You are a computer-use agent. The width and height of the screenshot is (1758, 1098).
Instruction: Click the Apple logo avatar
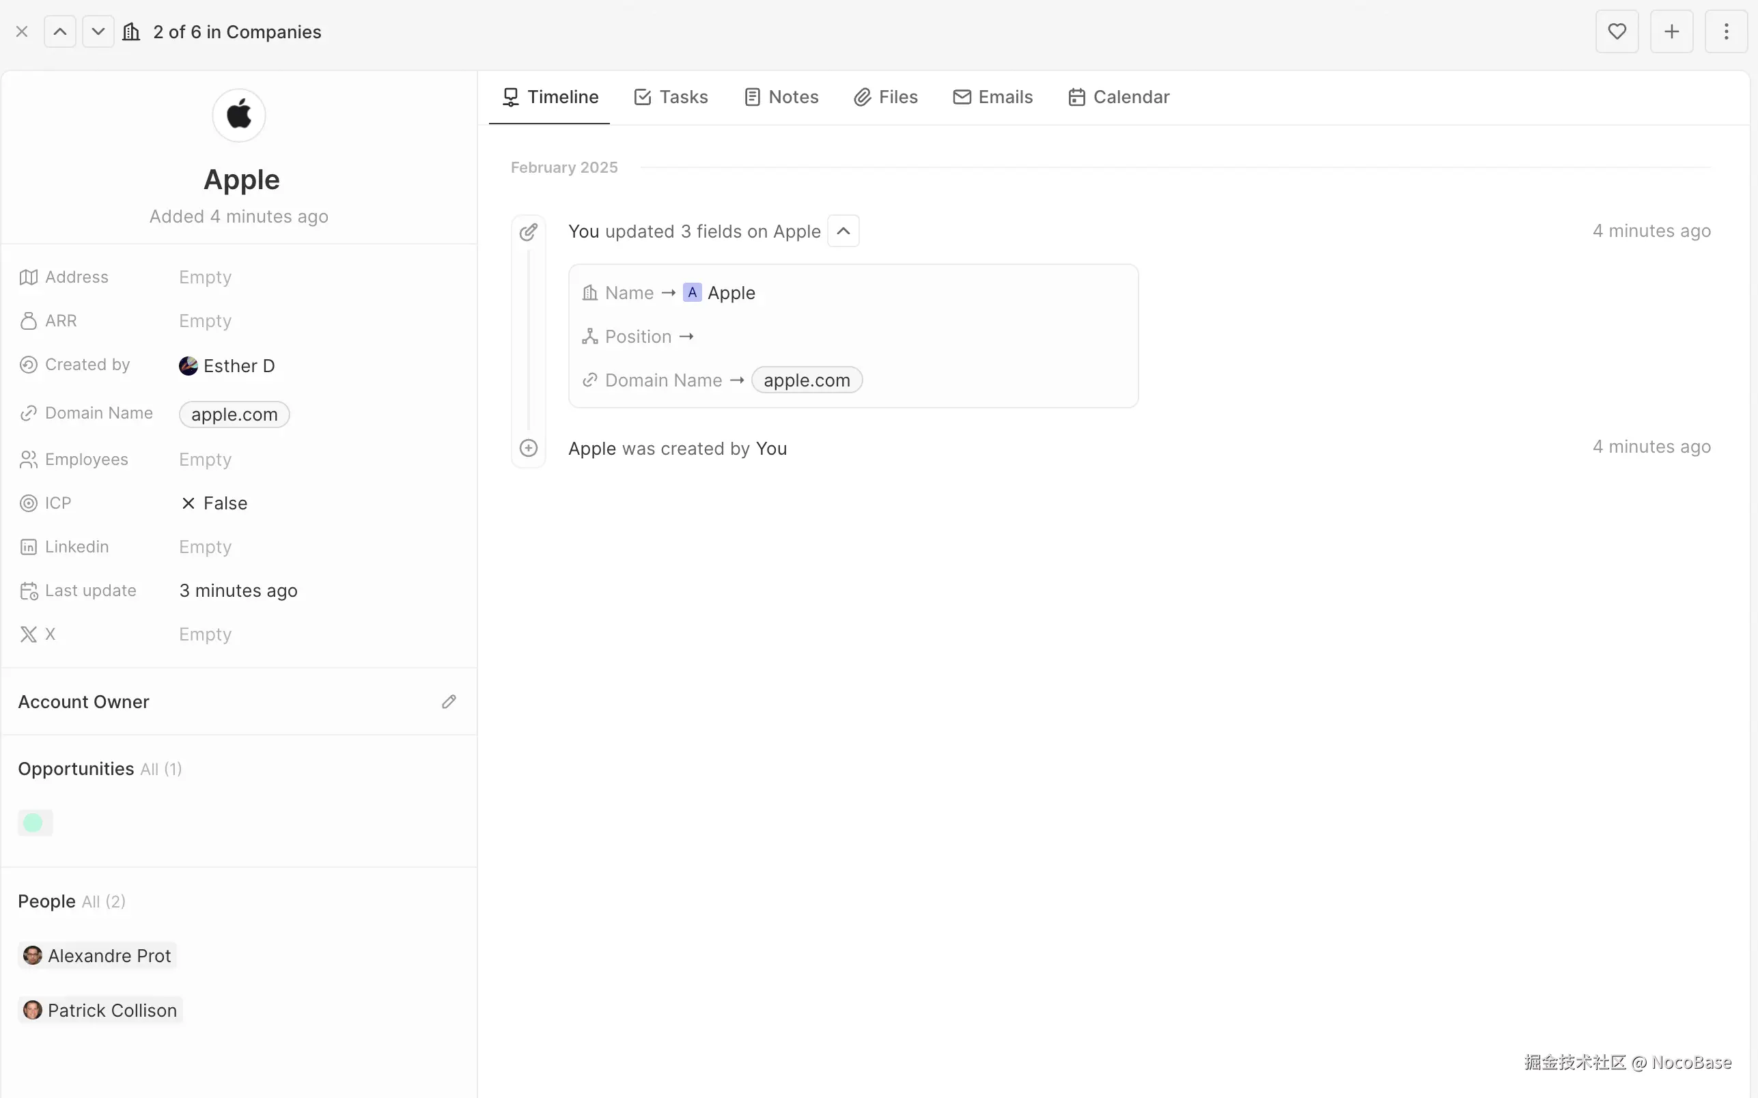coord(239,115)
